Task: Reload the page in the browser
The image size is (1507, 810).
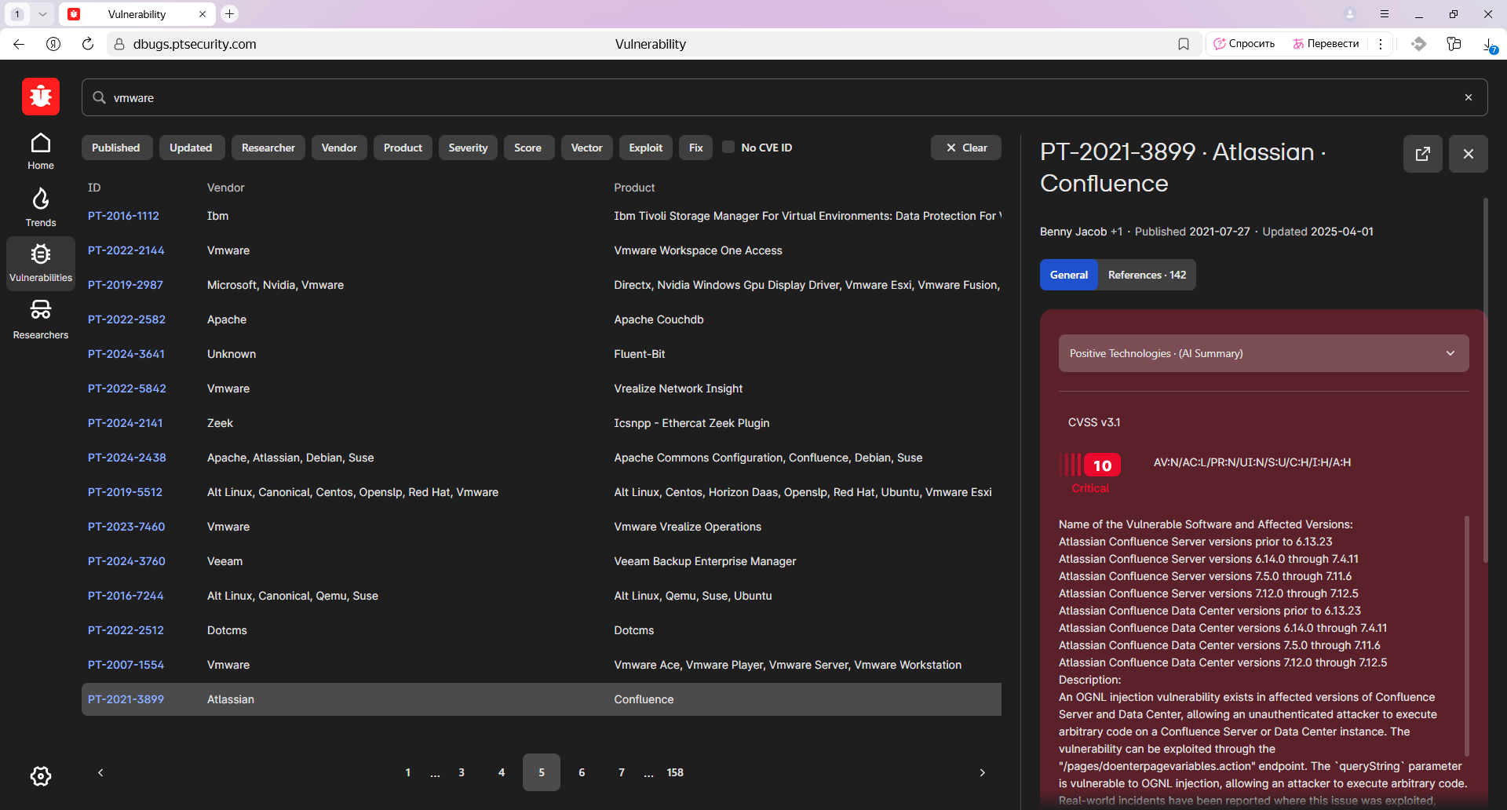Action: coord(88,44)
